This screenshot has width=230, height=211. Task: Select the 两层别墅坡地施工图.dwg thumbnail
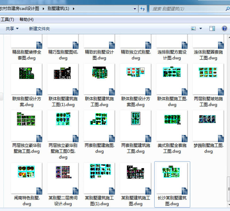(x=208, y=79)
